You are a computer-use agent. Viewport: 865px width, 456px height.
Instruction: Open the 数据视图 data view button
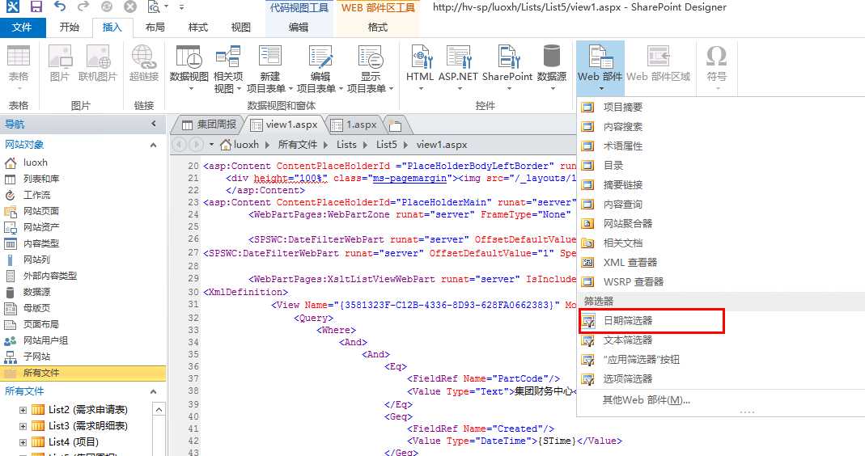[x=189, y=69]
